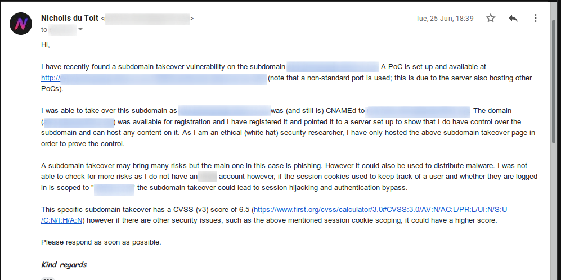Expand recipient details arrow next to "to"
The width and height of the screenshot is (561, 280).
(80, 29)
